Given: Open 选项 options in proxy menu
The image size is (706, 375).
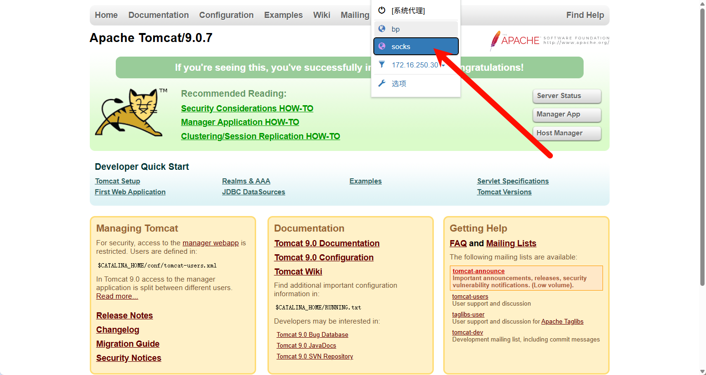Looking at the screenshot, I should pyautogui.click(x=416, y=83).
